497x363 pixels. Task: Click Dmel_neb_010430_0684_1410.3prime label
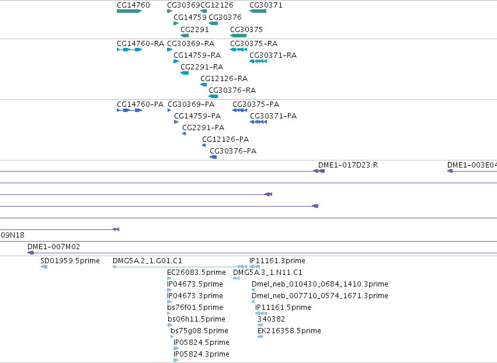point(320,284)
